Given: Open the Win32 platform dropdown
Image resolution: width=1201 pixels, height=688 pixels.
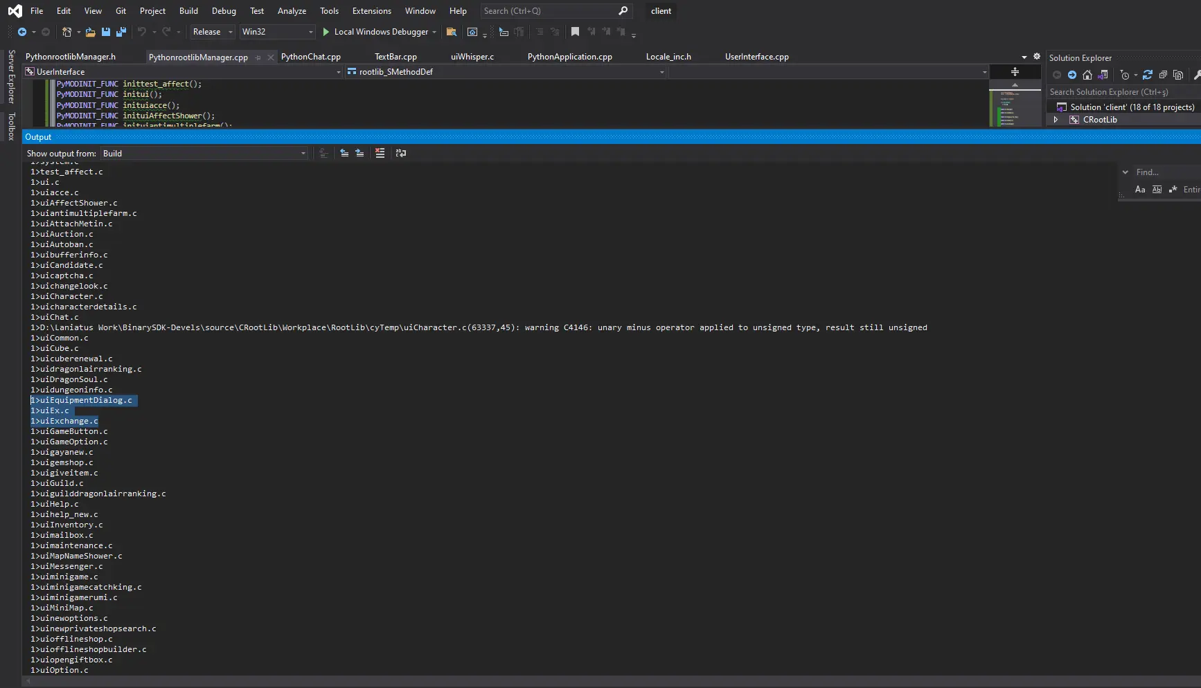Looking at the screenshot, I should click(277, 32).
